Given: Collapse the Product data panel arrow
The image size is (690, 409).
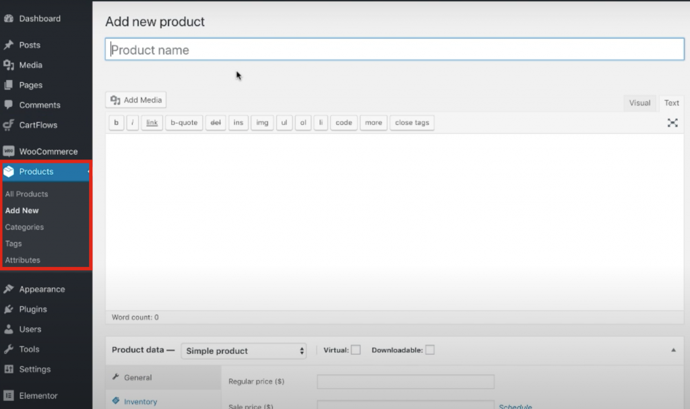Looking at the screenshot, I should (x=673, y=350).
